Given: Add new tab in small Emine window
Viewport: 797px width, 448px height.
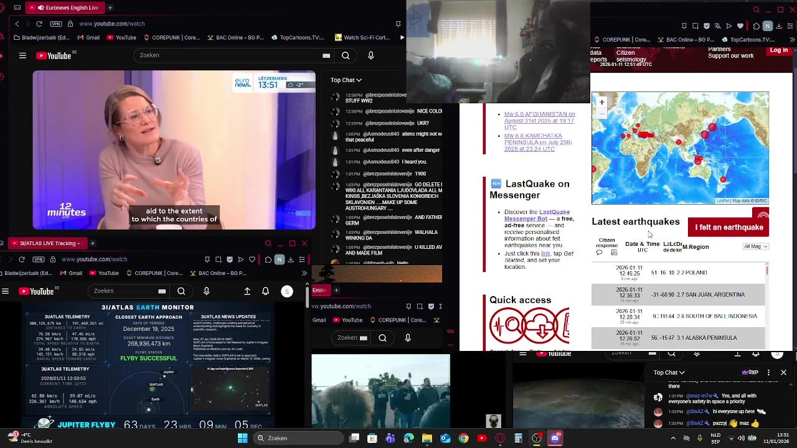Looking at the screenshot, I should [336, 290].
